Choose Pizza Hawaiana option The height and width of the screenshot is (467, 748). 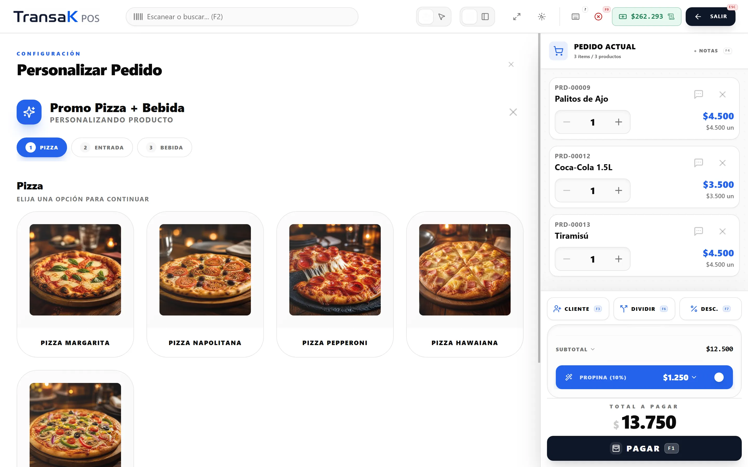(465, 284)
